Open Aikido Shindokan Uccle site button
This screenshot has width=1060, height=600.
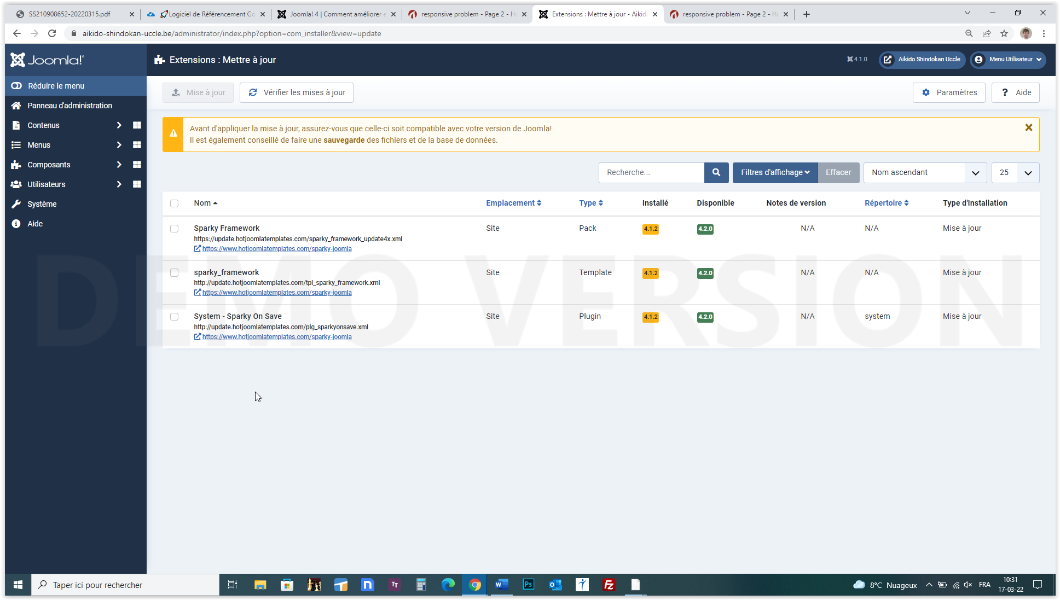click(922, 59)
